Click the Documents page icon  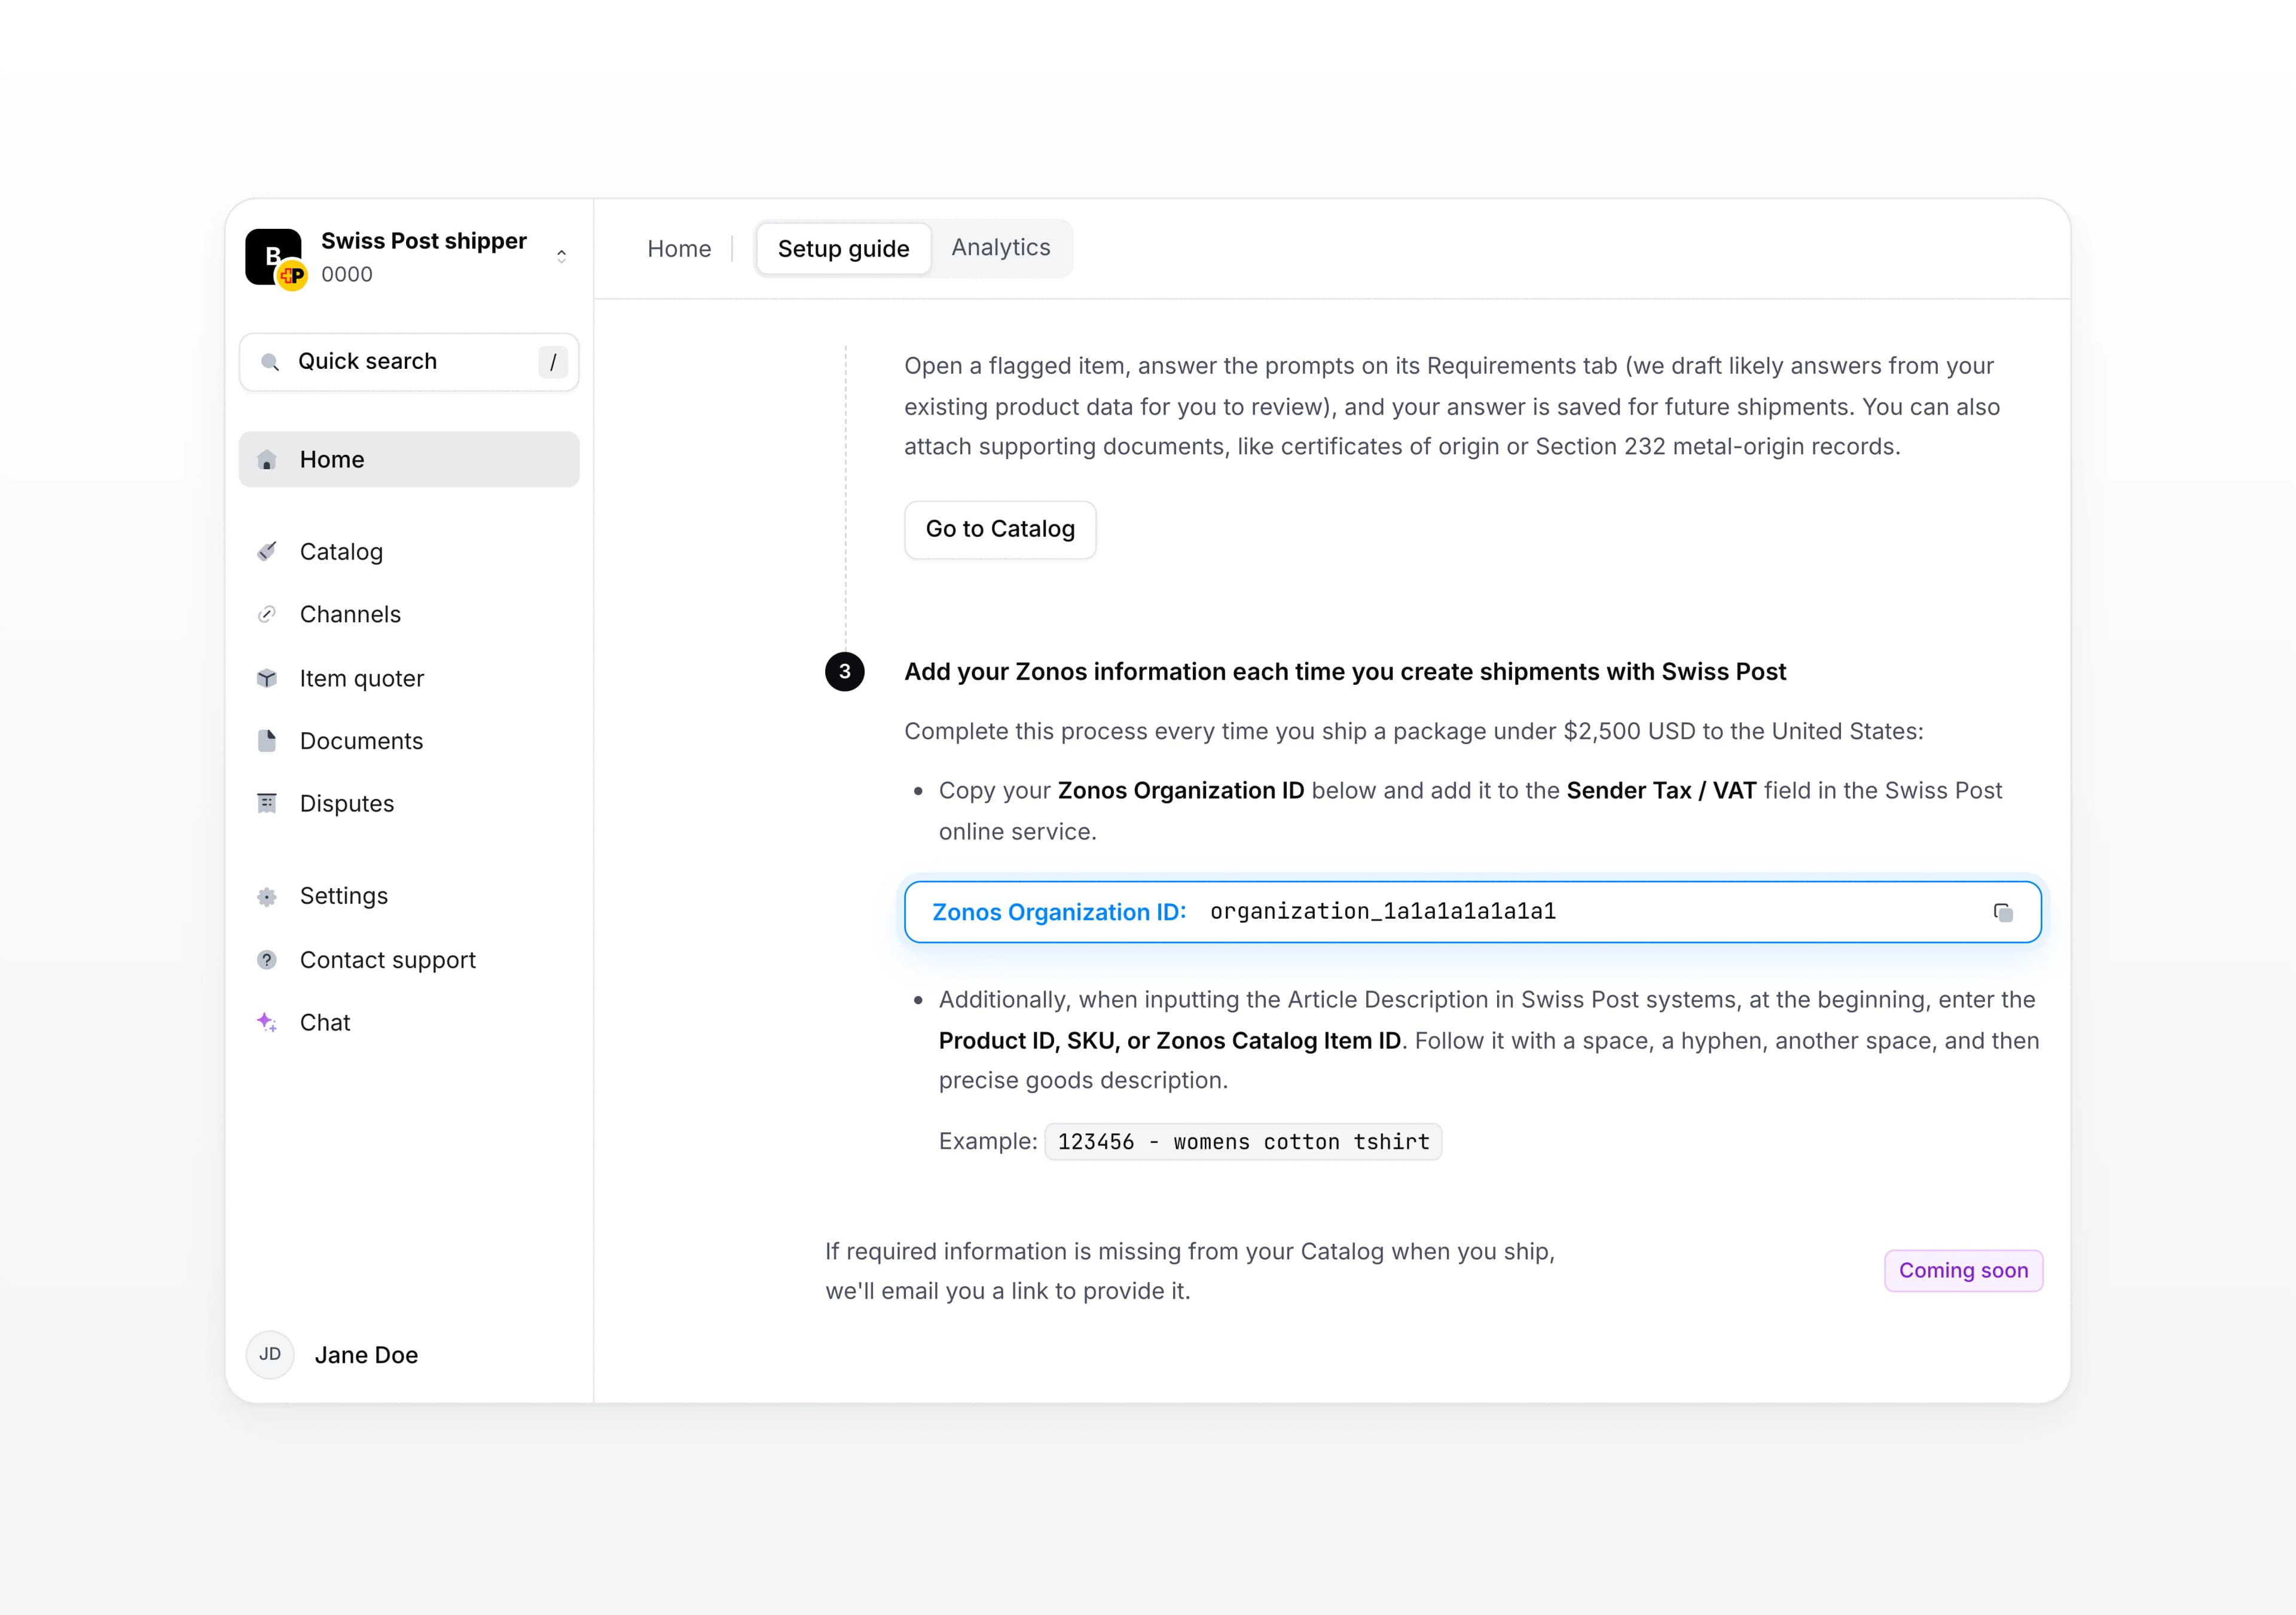click(x=267, y=741)
